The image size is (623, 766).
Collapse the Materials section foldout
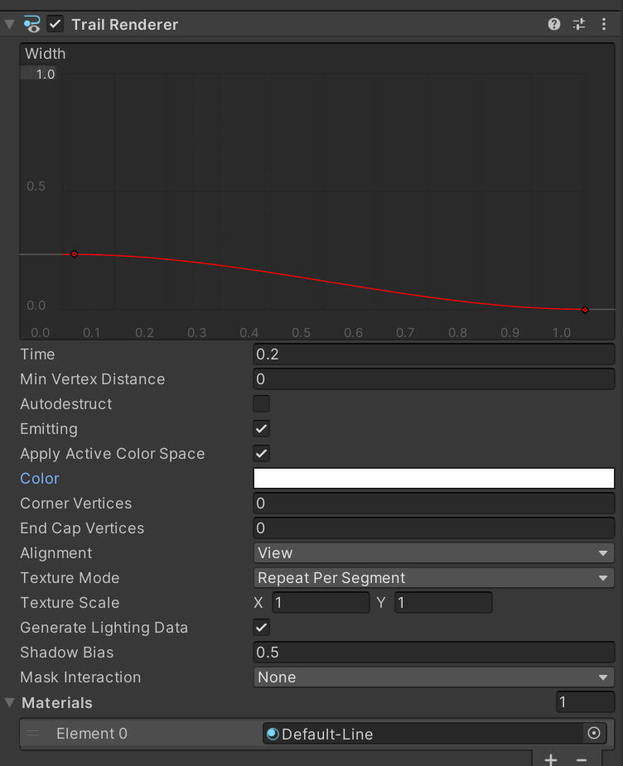(x=10, y=702)
